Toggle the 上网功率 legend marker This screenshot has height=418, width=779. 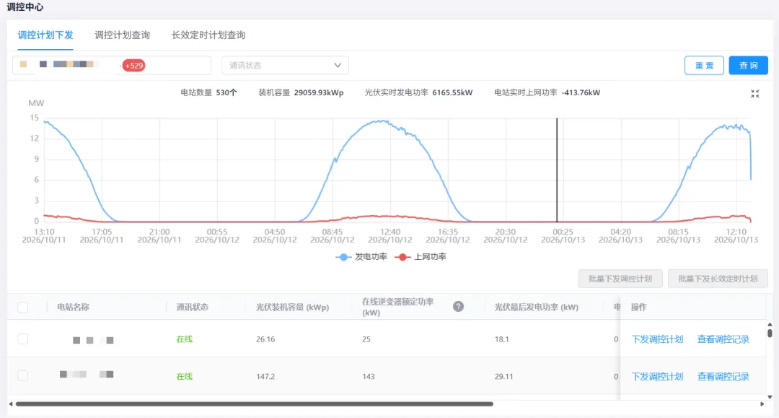(x=402, y=257)
